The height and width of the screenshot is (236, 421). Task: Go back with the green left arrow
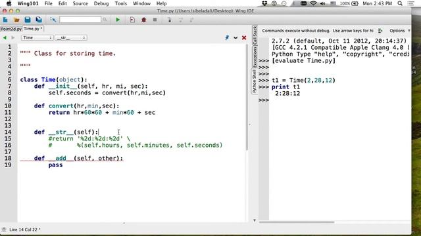click(5, 38)
